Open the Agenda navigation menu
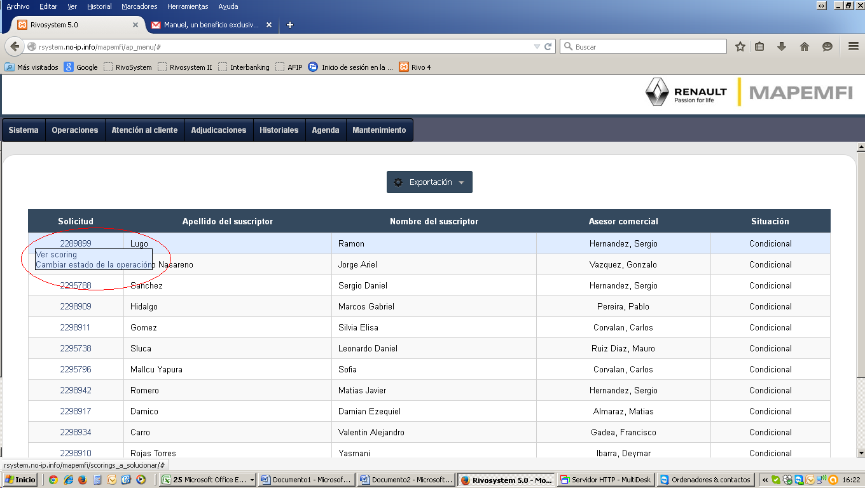This screenshot has height=488, width=865. [x=326, y=130]
